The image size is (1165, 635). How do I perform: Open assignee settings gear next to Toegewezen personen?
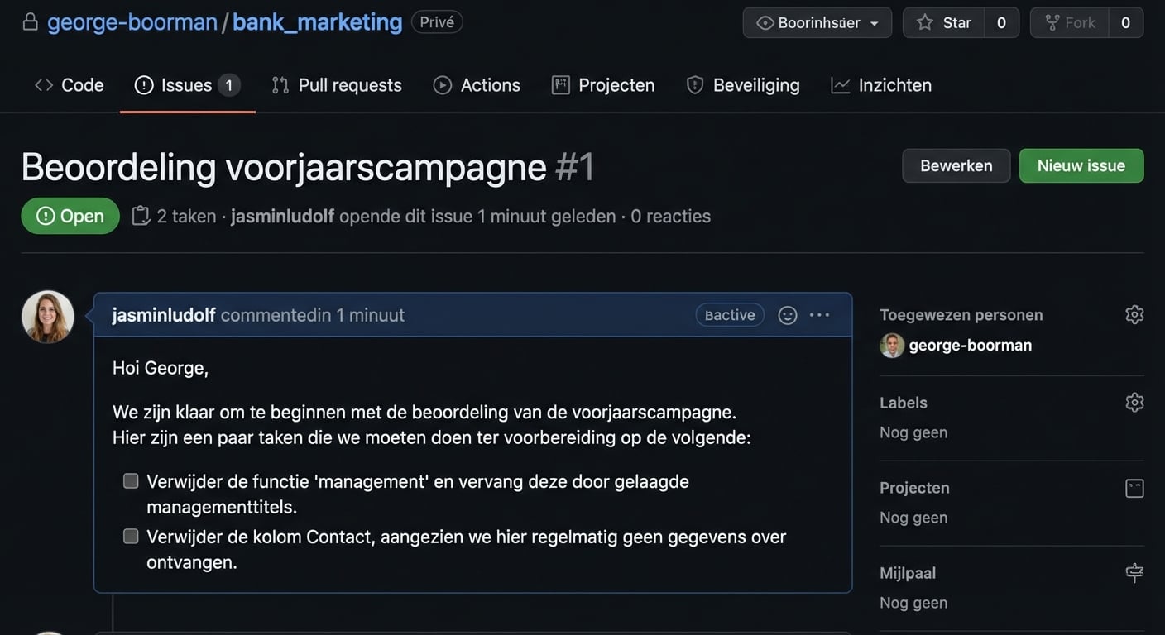1134,314
